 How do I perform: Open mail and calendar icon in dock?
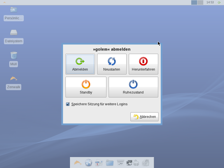pyautogui.click(x=99, y=163)
